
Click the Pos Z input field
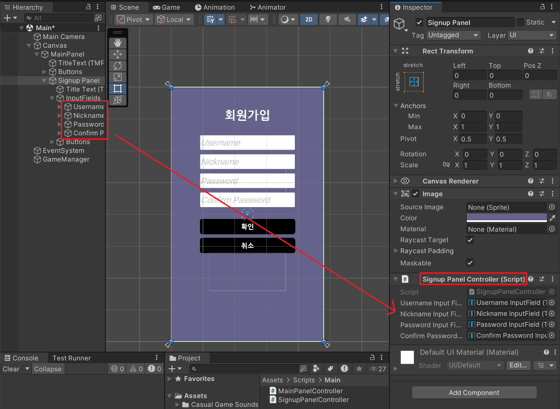click(x=540, y=75)
